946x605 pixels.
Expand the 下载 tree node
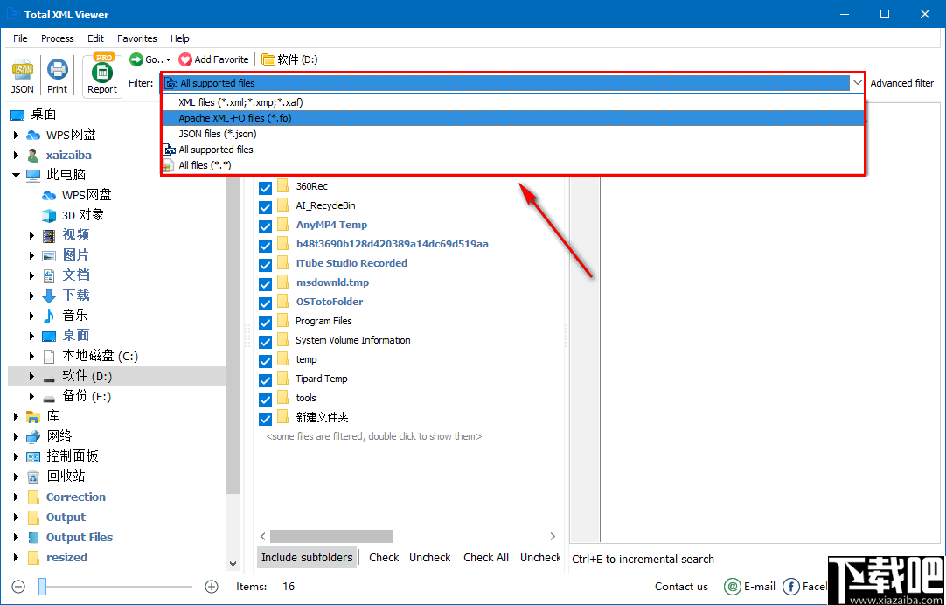coord(32,296)
